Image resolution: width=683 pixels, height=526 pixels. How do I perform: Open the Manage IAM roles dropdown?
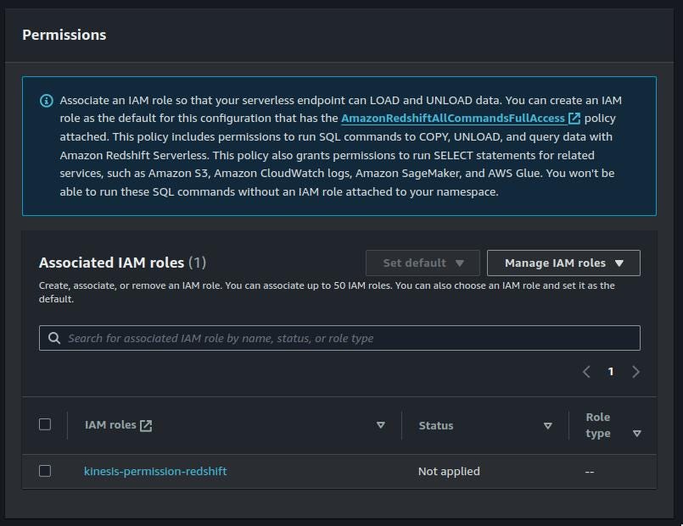coord(563,263)
